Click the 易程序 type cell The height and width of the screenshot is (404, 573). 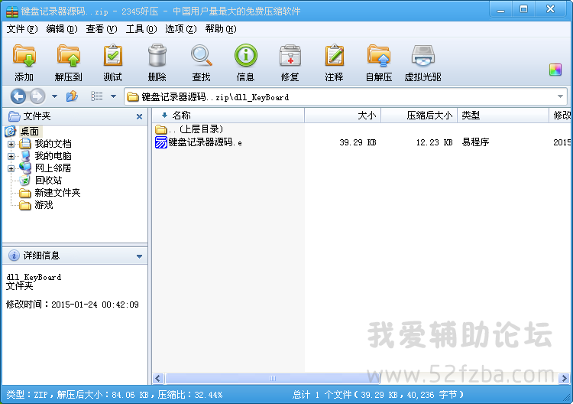[475, 142]
